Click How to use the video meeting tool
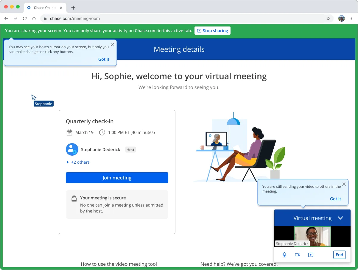The width and height of the screenshot is (358, 272). click(119, 264)
